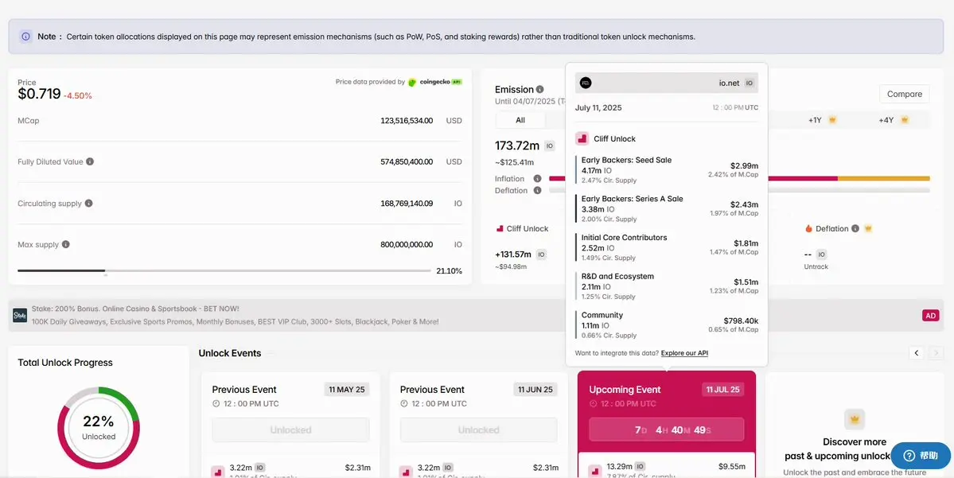This screenshot has width=954, height=478.
Task: Click the info icon in the Note banner
Action: tap(25, 37)
